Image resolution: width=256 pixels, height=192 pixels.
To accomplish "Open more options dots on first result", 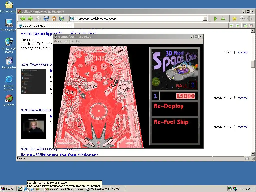I will pyautogui.click(x=234, y=52).
